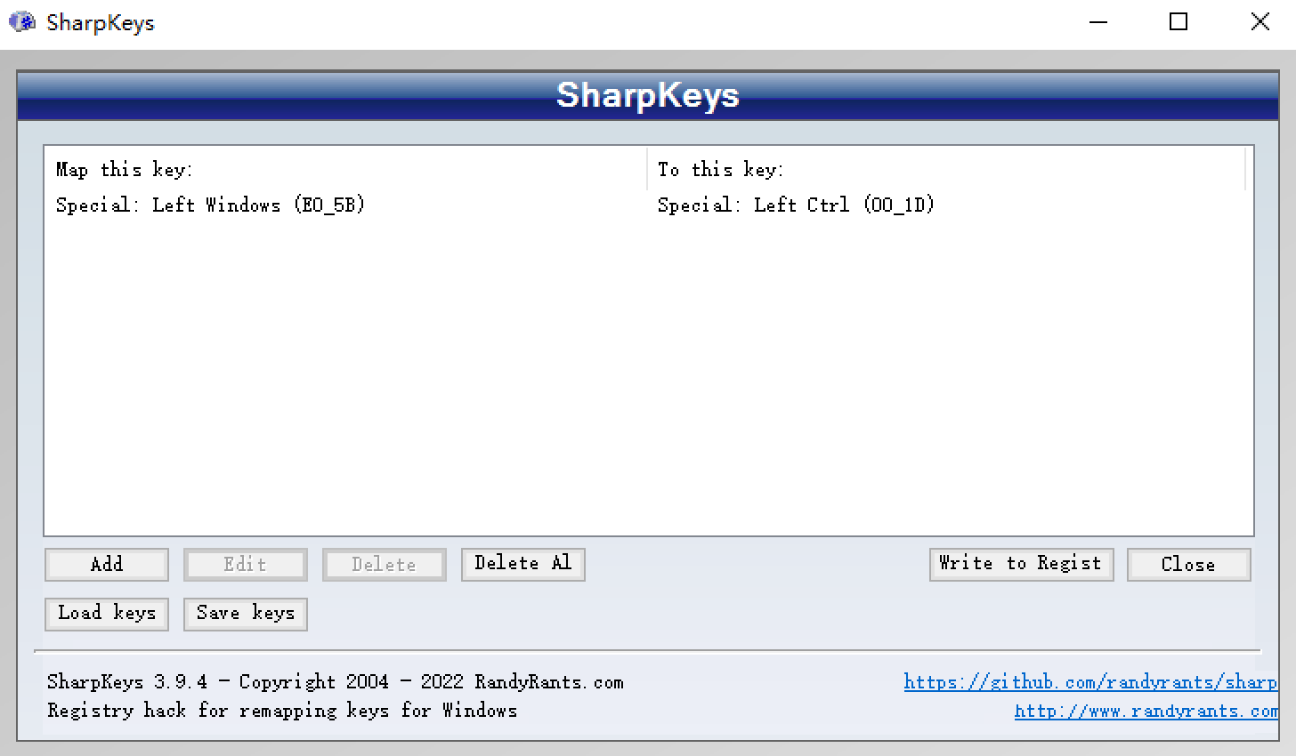The image size is (1296, 756).
Task: Click the disabled Delete button
Action: (x=384, y=564)
